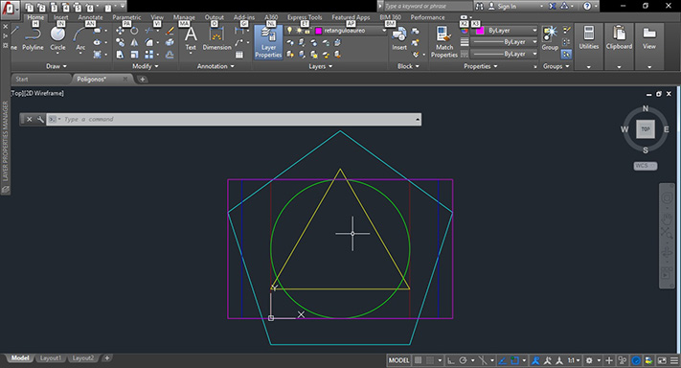Click the Table icon in Annotation panel

click(239, 55)
